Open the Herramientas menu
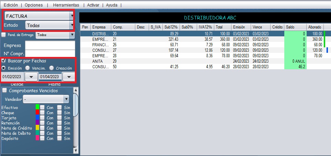Image resolution: width=331 pixels, height=156 pixels. pos(66,5)
